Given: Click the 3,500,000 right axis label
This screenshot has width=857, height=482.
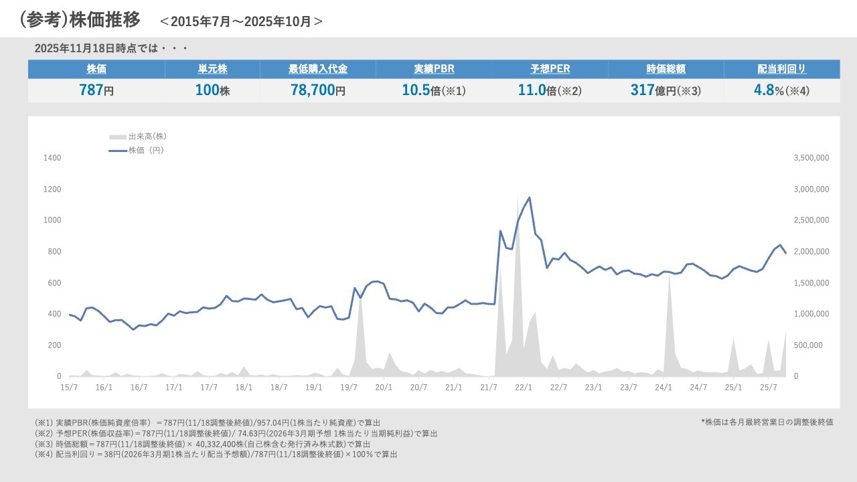Looking at the screenshot, I should tap(811, 158).
